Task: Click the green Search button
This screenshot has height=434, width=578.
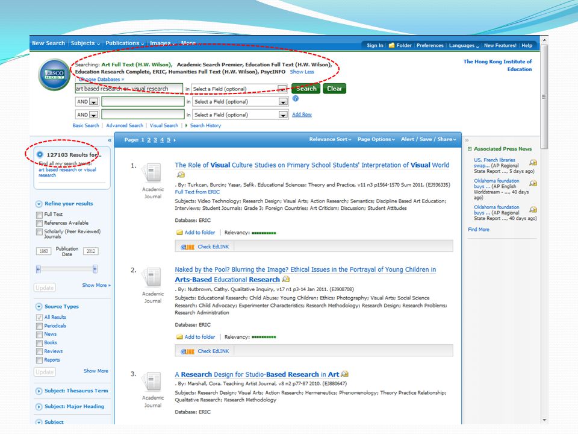Action: pos(306,89)
